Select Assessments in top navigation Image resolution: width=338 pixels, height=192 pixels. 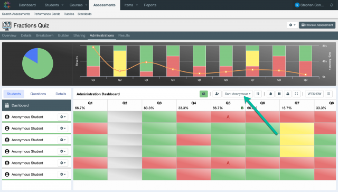tap(105, 5)
